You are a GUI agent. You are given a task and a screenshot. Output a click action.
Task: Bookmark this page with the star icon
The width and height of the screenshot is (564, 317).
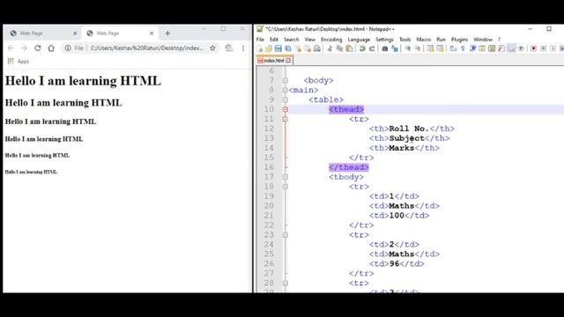212,48
